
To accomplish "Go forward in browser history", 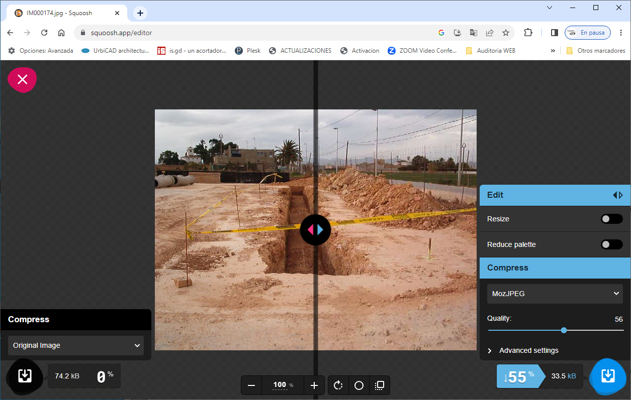I will click(27, 33).
